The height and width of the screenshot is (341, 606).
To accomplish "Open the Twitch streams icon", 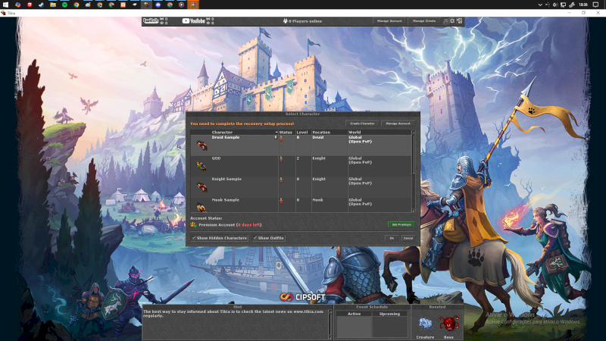I will [151, 21].
